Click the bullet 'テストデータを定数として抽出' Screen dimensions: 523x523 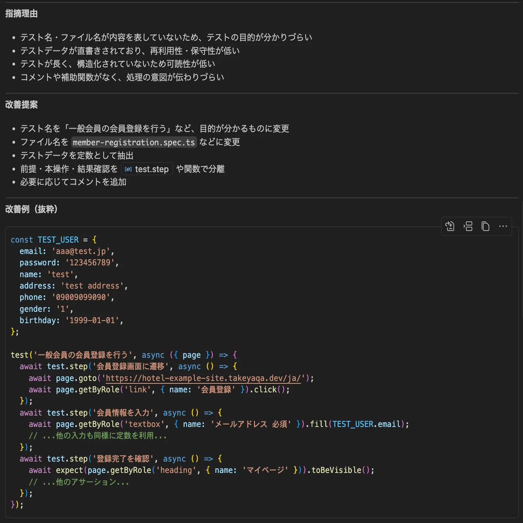coord(77,155)
